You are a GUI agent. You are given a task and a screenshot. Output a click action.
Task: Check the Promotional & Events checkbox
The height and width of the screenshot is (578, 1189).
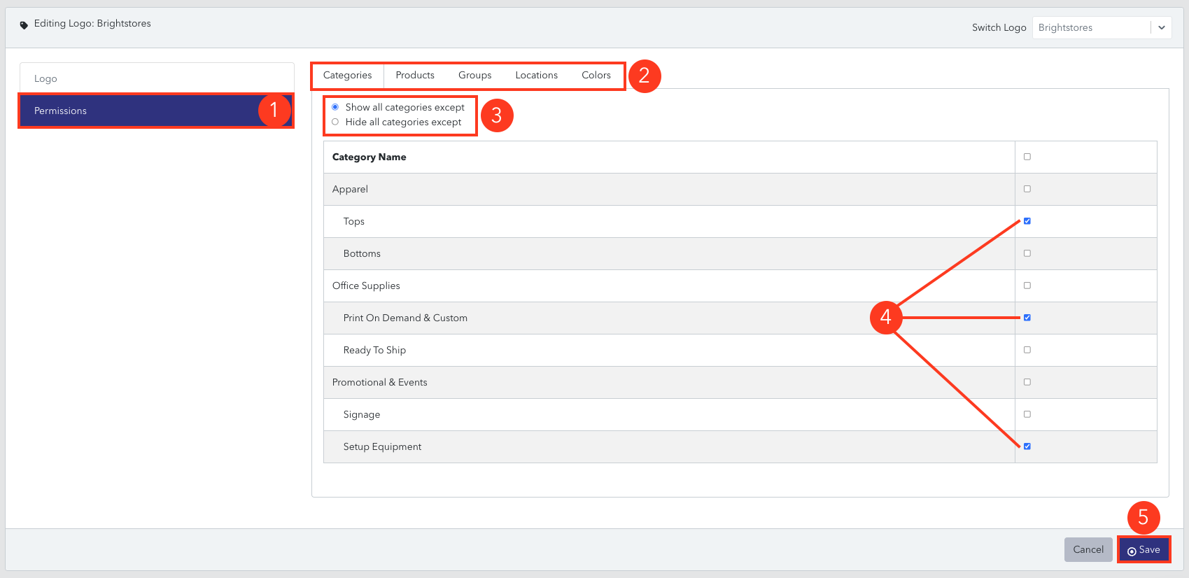pyautogui.click(x=1027, y=382)
